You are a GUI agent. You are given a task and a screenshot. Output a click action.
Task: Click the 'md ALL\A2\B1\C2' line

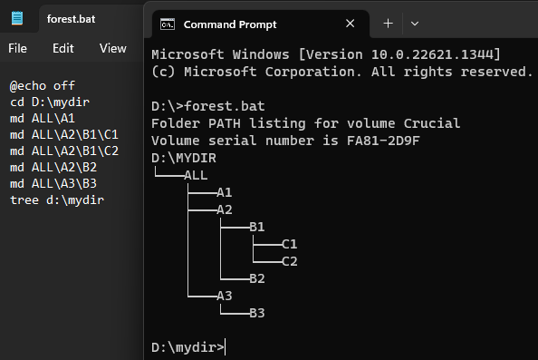[x=64, y=151]
